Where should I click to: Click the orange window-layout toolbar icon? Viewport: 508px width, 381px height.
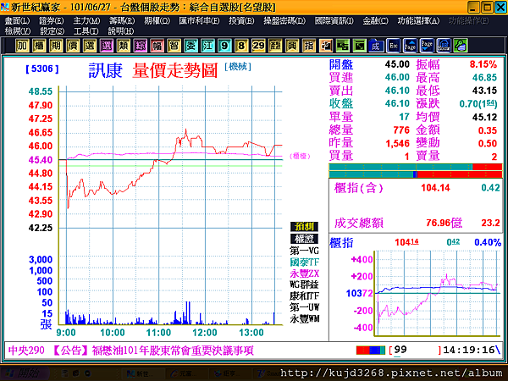pos(326,46)
